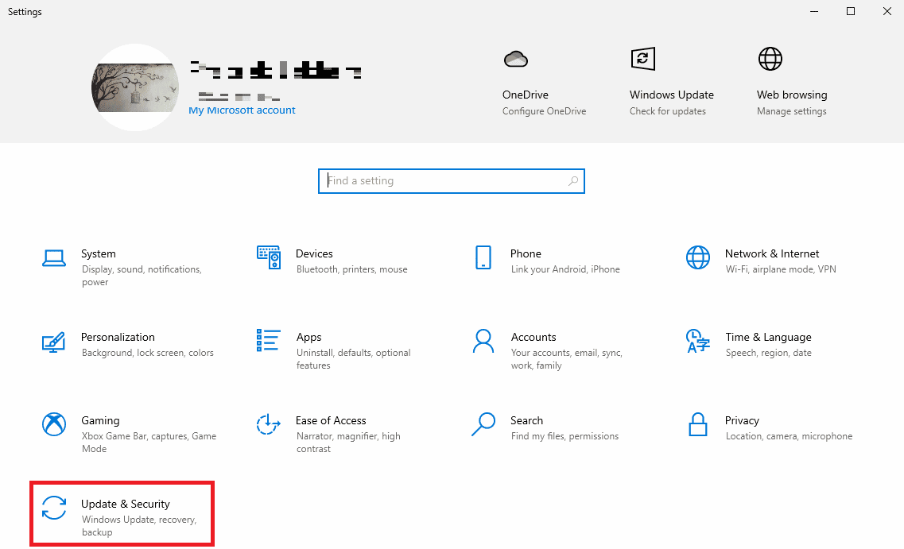The width and height of the screenshot is (904, 549).
Task: Click 'Narrator, magnifier, high contrast' text
Action: coord(348,443)
